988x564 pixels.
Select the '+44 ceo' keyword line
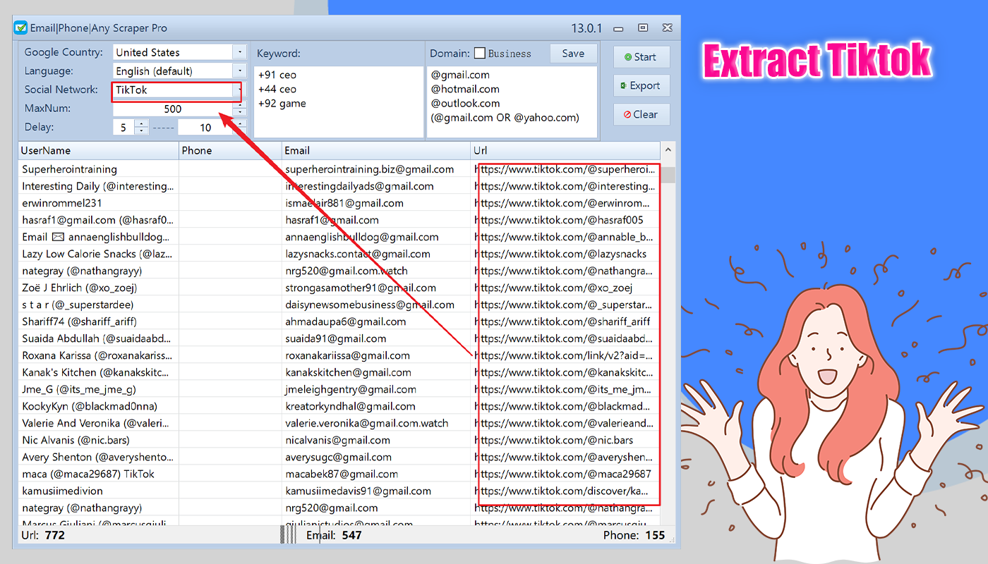pyautogui.click(x=277, y=89)
